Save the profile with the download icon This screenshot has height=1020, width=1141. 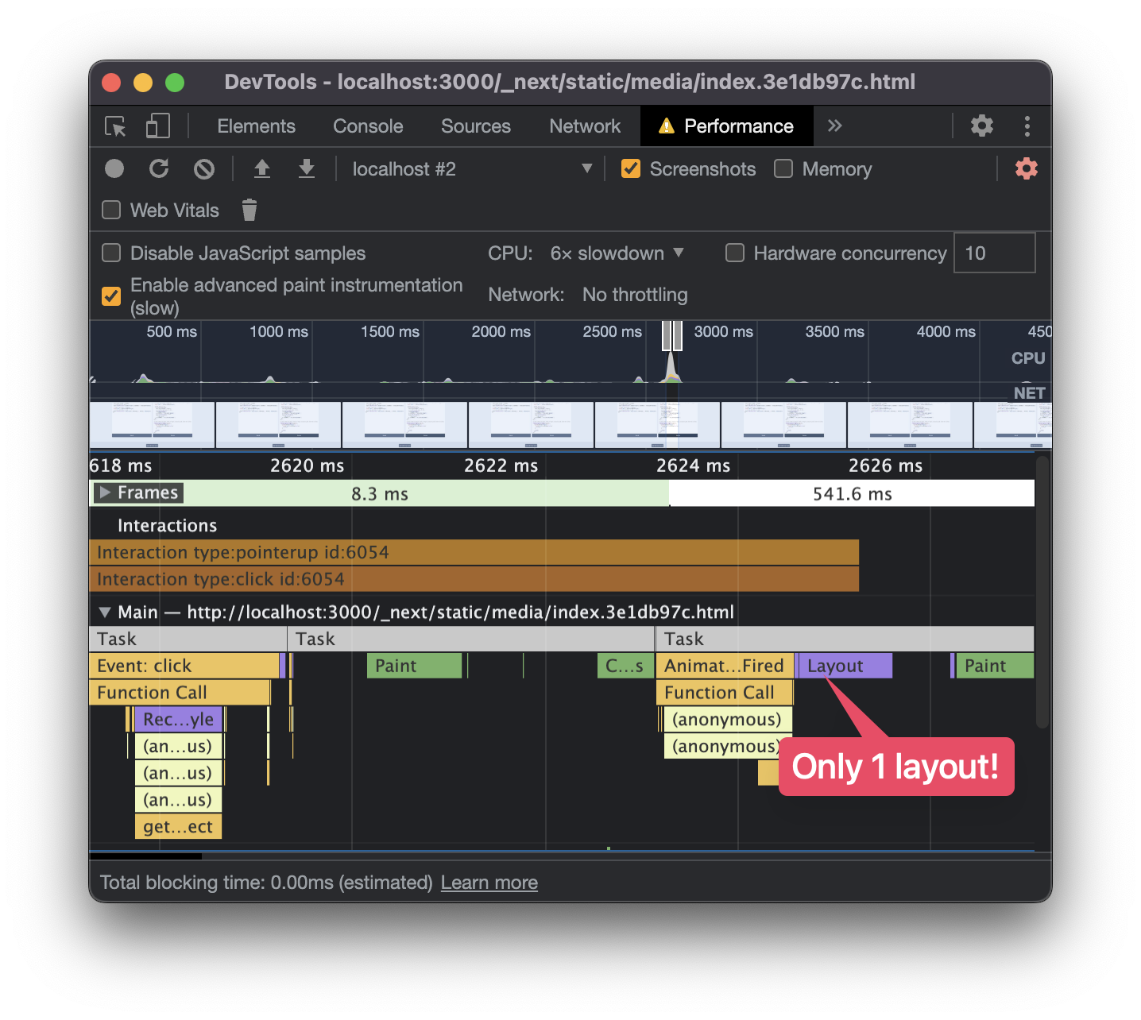click(x=307, y=168)
